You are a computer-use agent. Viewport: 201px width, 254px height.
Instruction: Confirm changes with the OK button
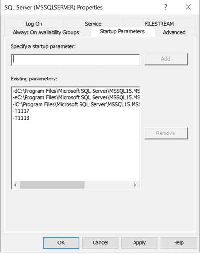tap(61, 242)
